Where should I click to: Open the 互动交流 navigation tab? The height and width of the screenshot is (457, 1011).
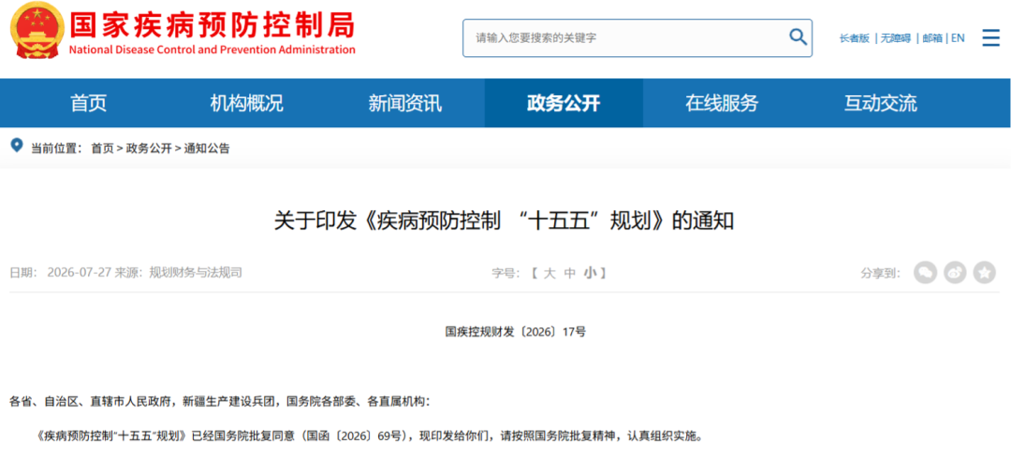point(880,103)
